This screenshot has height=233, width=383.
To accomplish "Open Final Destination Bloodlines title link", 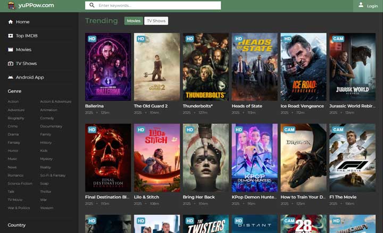I will [107, 197].
